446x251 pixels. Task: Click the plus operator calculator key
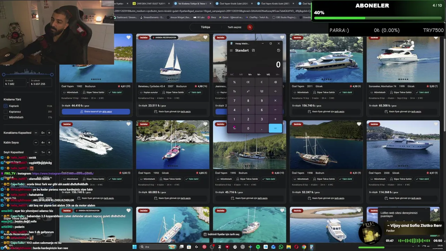pyautogui.click(x=275, y=119)
